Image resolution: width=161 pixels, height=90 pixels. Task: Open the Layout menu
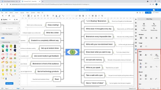(22, 12)
